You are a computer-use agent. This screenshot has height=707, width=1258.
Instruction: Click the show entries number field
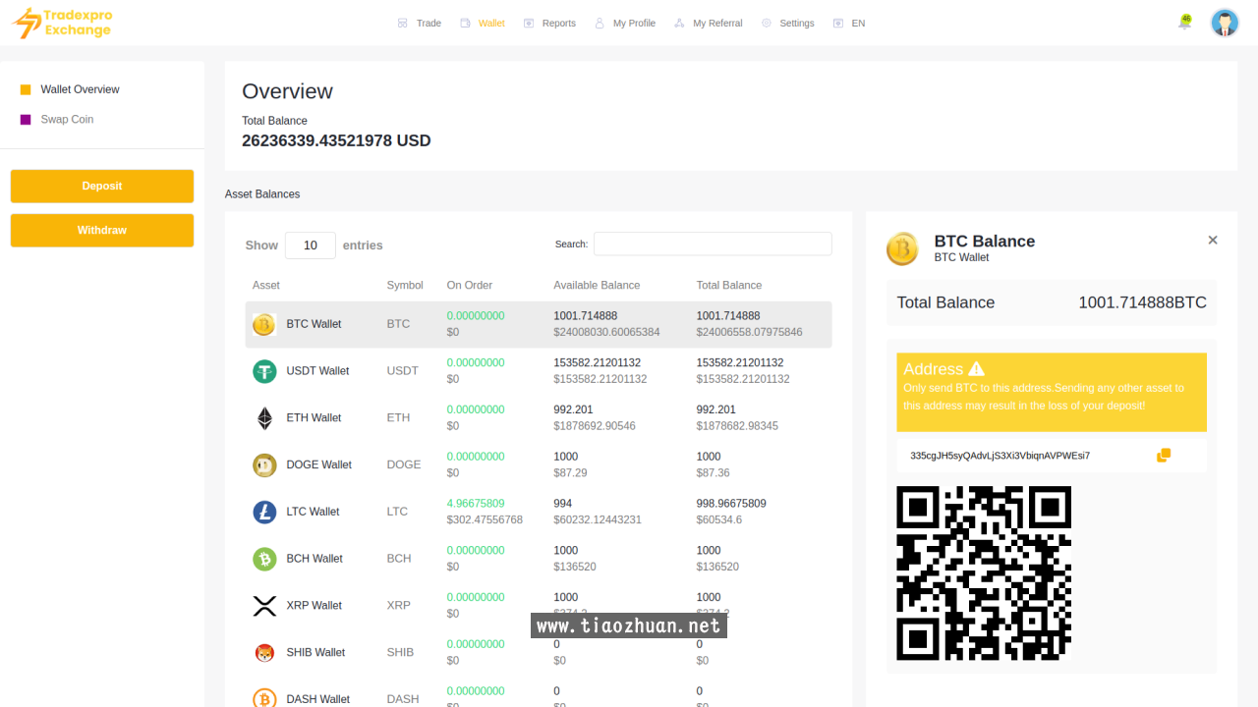click(x=311, y=245)
